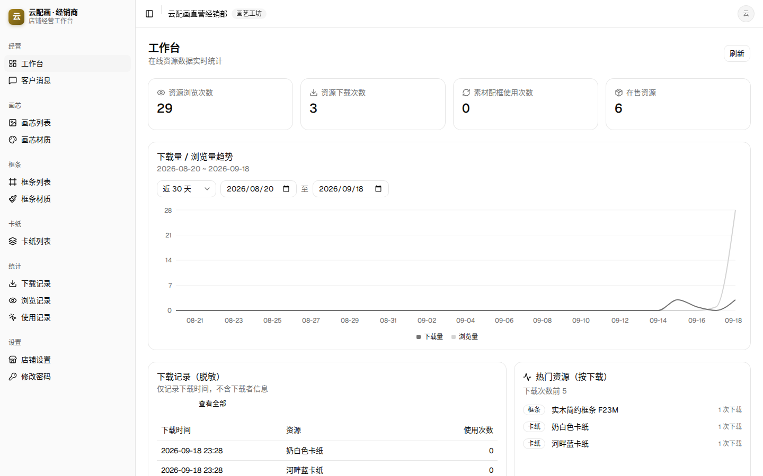Click the 框条材质 brush icon
The image size is (763, 476).
[13, 199]
